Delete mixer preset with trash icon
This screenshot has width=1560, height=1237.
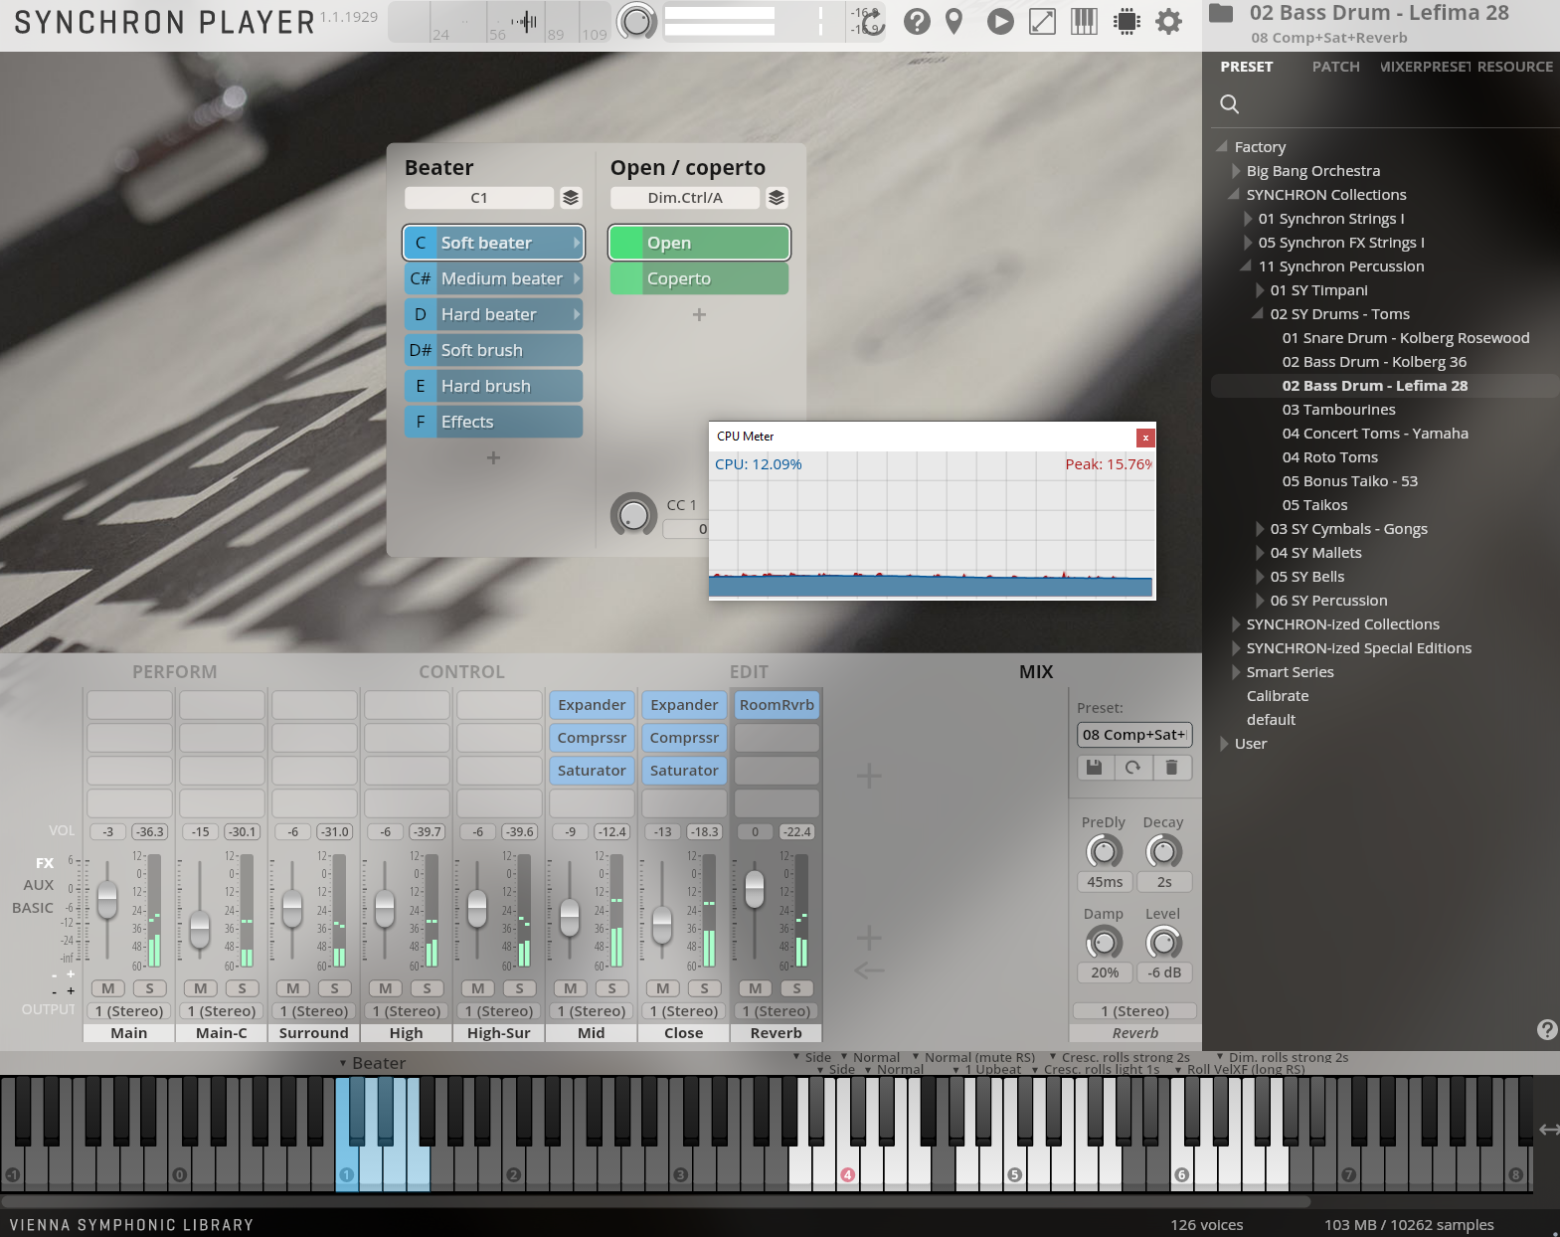coord(1171,767)
